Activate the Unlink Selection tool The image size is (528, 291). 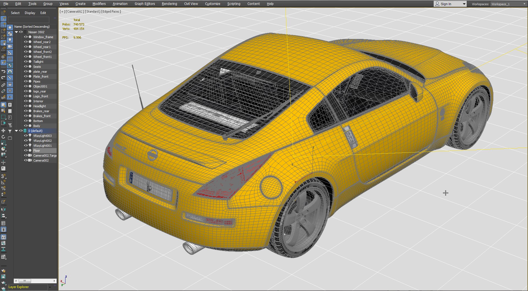click(x=3, y=91)
